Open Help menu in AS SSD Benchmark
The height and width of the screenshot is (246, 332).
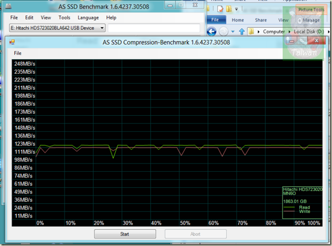coord(111,17)
